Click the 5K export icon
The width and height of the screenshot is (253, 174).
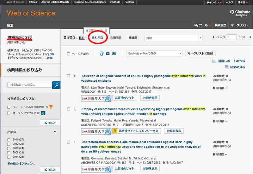(x=114, y=54)
